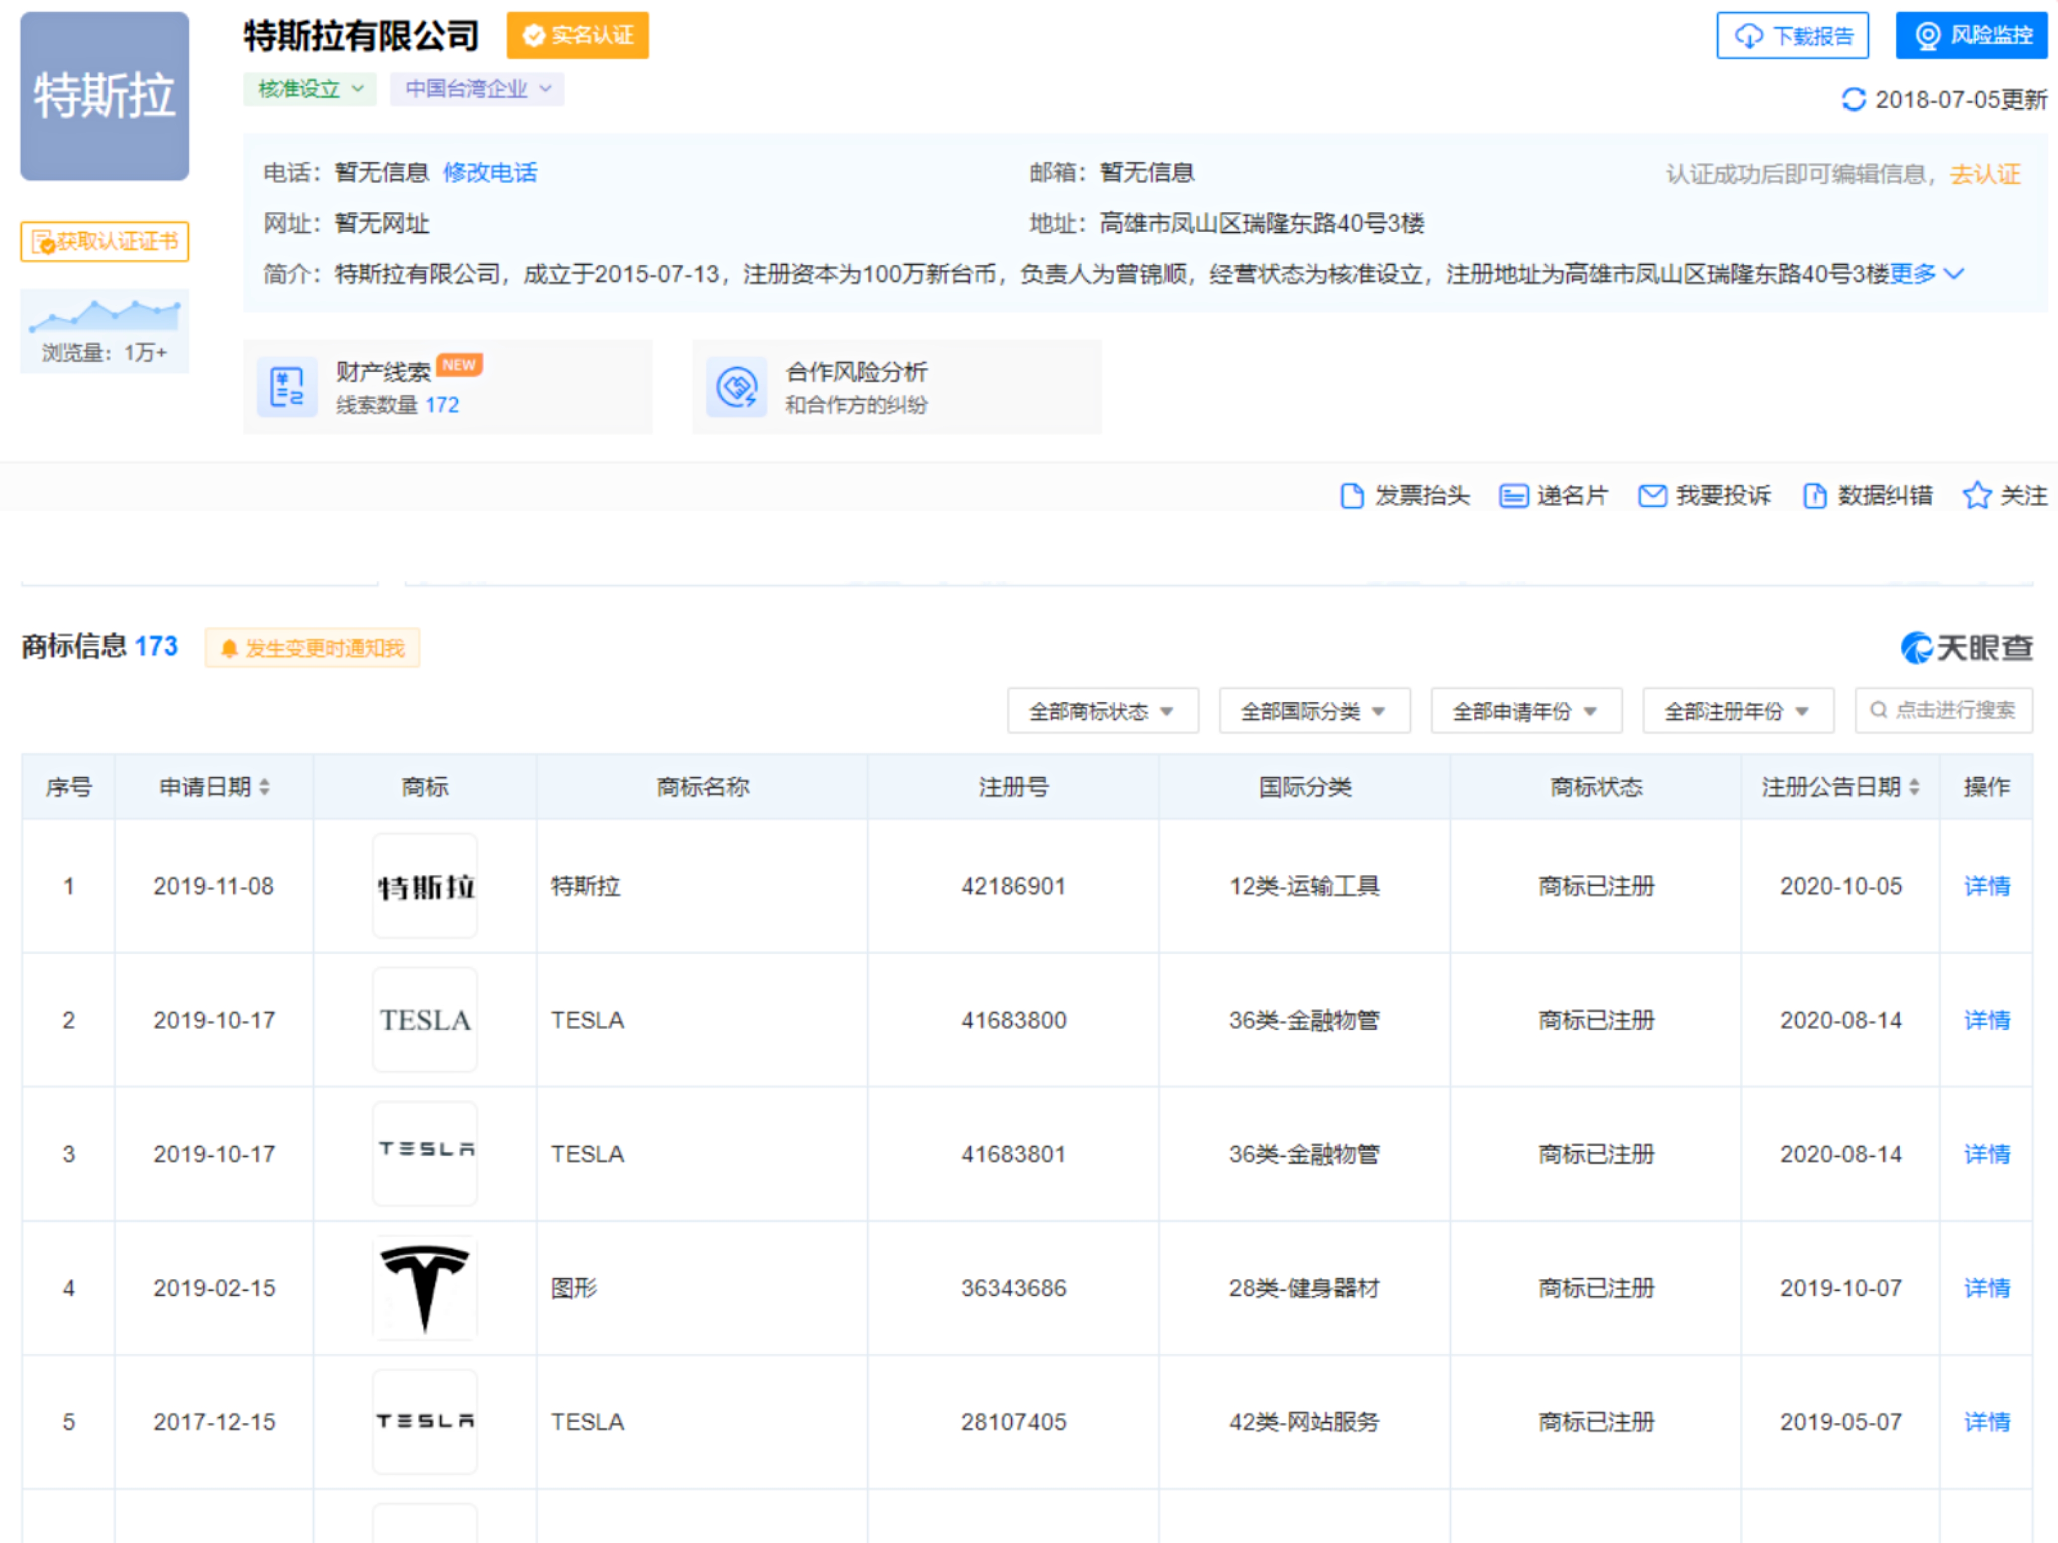Click the 点击进行搜索 search field

pos(1942,712)
